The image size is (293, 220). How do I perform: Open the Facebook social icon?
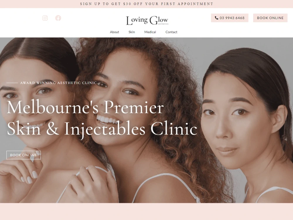tap(58, 18)
